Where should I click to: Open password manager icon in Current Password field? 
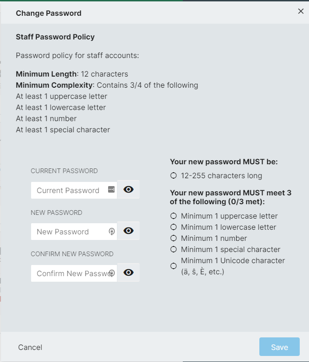click(111, 189)
